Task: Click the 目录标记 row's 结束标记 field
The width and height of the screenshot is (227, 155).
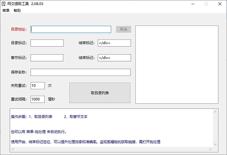Action: [x=114, y=43]
